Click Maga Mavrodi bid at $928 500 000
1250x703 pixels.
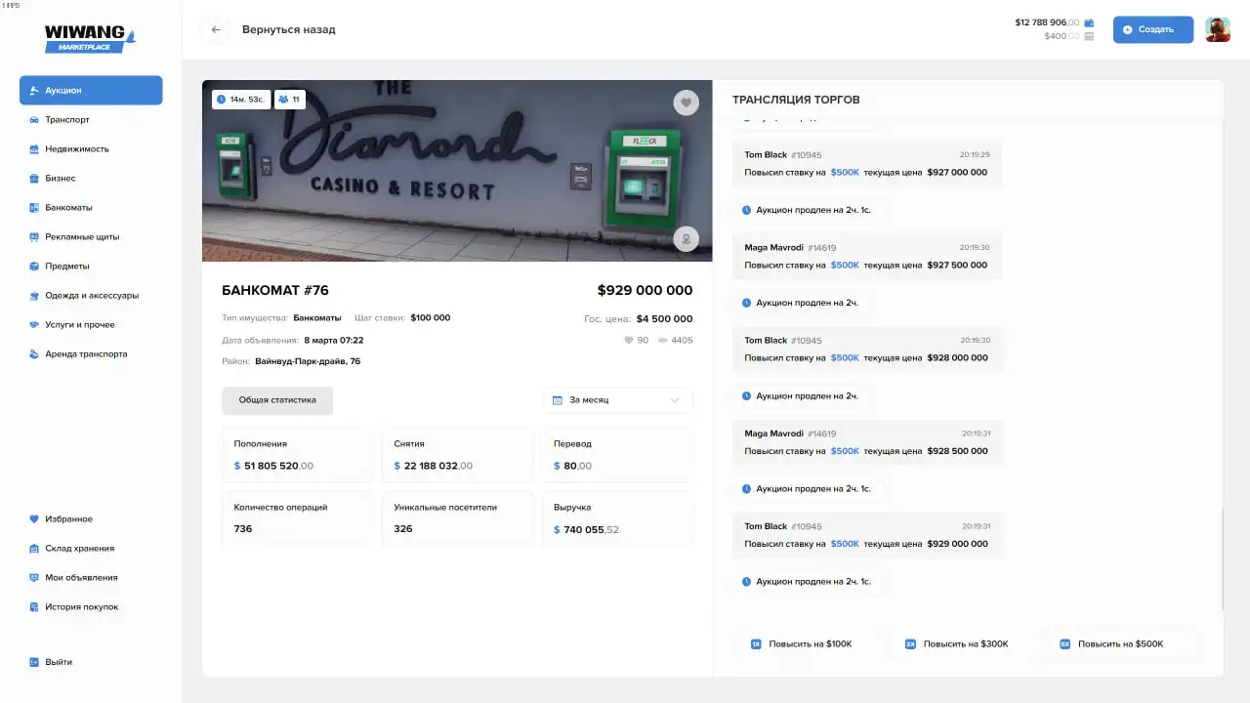tap(867, 442)
